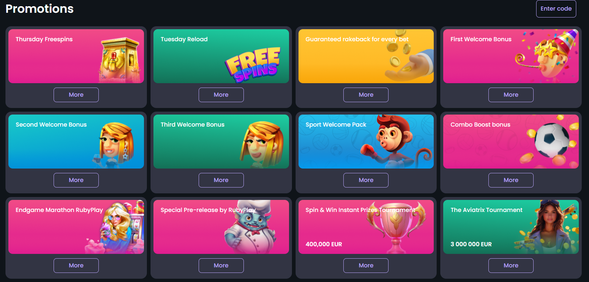The width and height of the screenshot is (589, 282).
Task: Open the First Welcome Bonus banner
Action: [x=511, y=56]
